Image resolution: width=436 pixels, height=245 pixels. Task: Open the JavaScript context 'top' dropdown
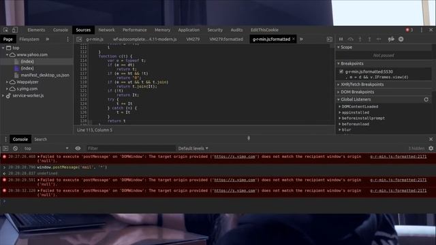tap(46, 148)
